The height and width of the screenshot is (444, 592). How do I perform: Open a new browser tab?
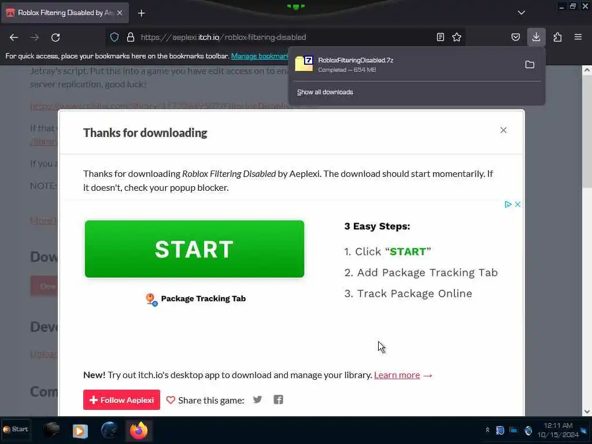[x=141, y=13]
